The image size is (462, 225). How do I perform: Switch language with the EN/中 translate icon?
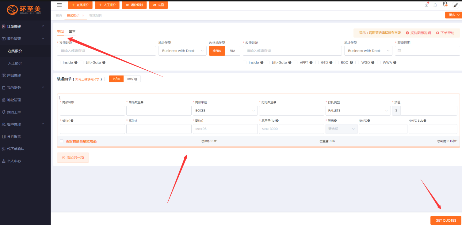pos(445,5)
